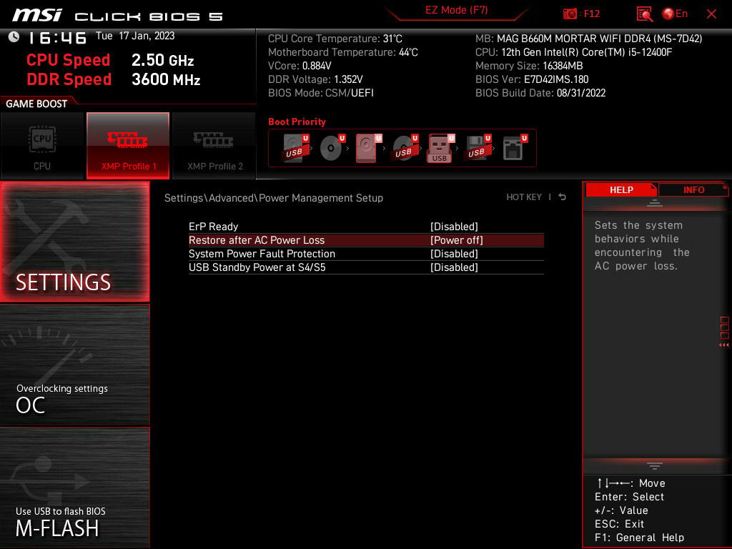Click the 16:46 system time

(x=57, y=38)
